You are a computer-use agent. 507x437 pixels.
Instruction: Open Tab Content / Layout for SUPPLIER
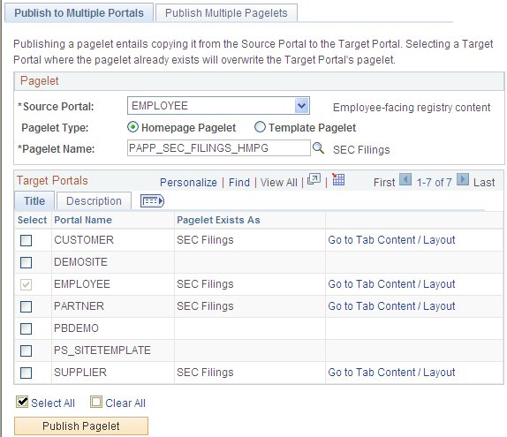pos(391,372)
